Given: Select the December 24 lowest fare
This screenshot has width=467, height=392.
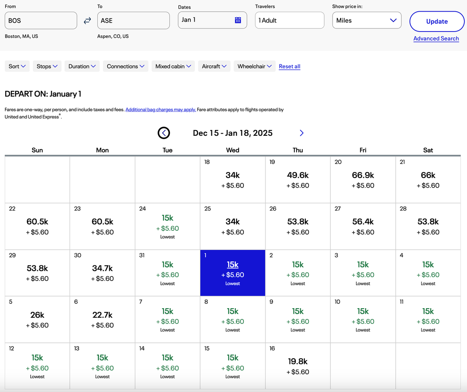Looking at the screenshot, I should (167, 226).
